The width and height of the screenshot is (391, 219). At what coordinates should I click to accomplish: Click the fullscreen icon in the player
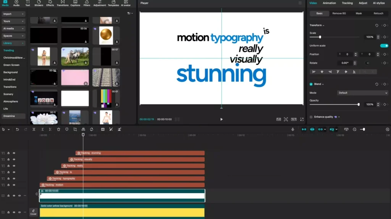(x=302, y=119)
